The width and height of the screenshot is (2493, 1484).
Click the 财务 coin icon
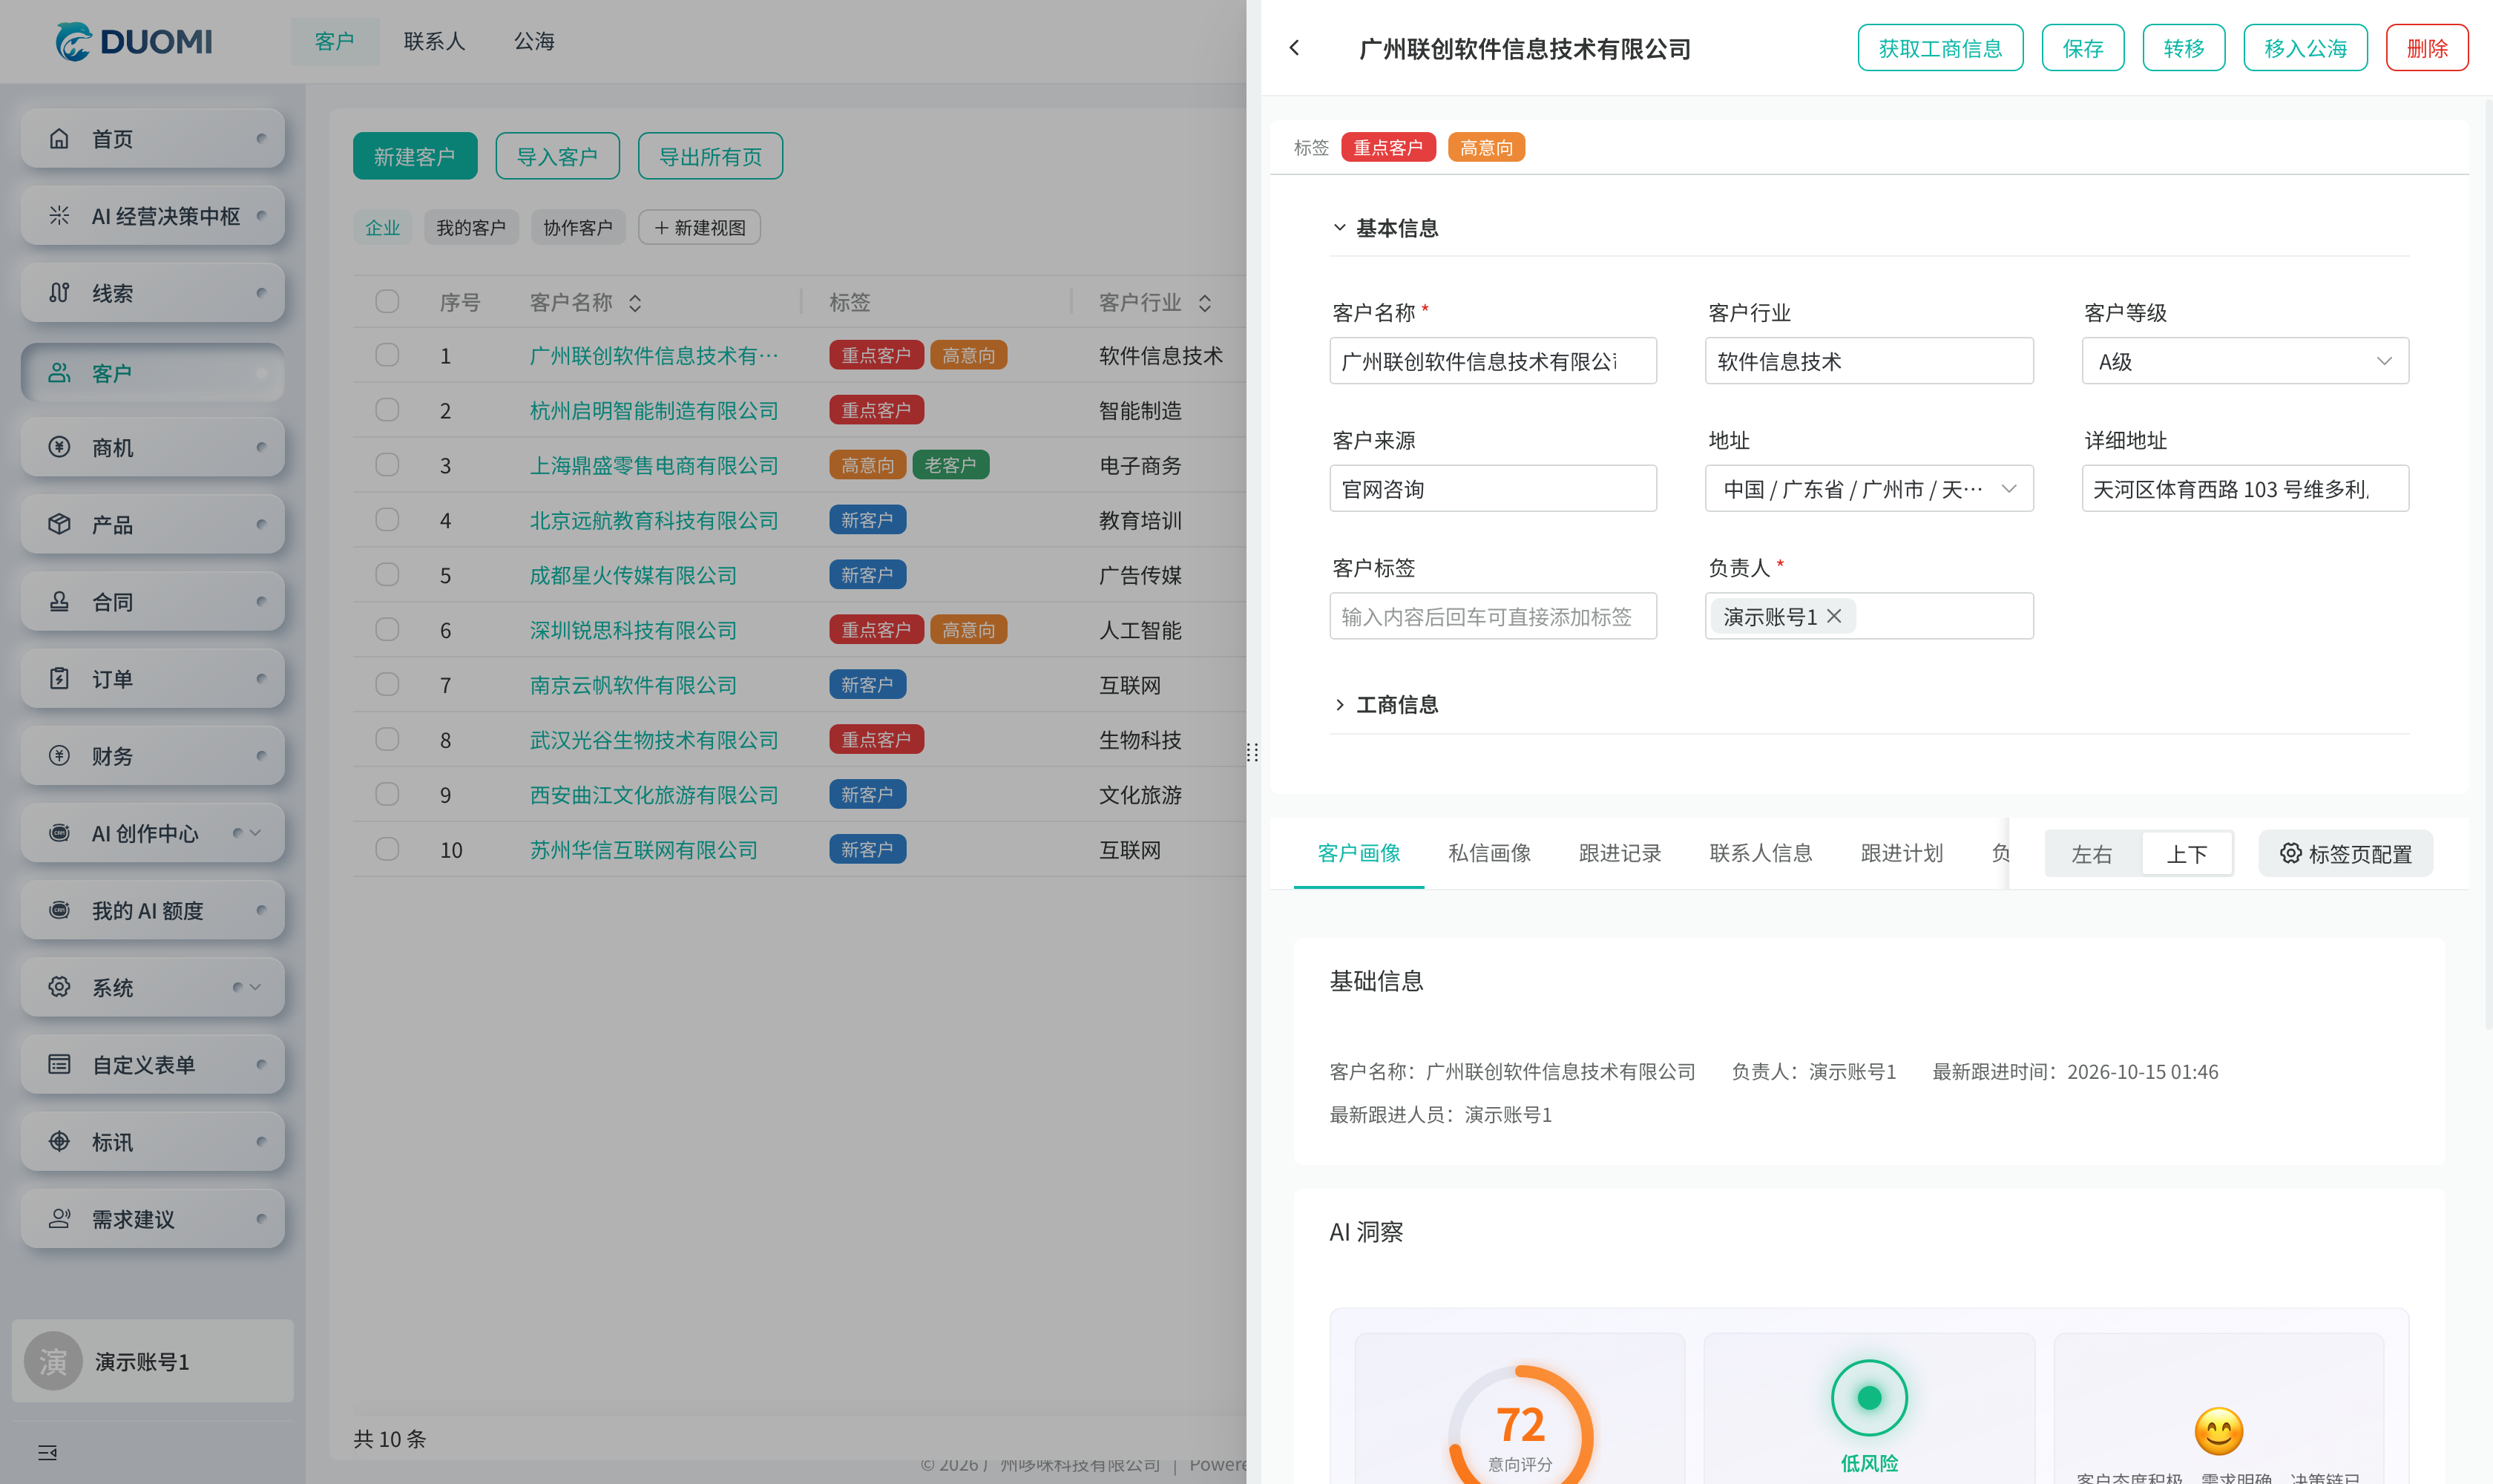pyautogui.click(x=59, y=755)
